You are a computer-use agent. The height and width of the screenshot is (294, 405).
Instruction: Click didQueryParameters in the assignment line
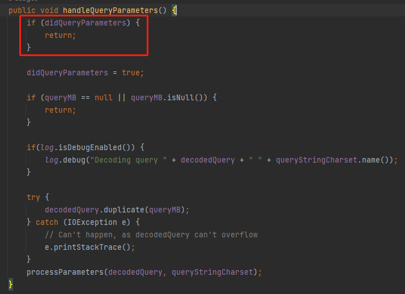click(x=67, y=73)
